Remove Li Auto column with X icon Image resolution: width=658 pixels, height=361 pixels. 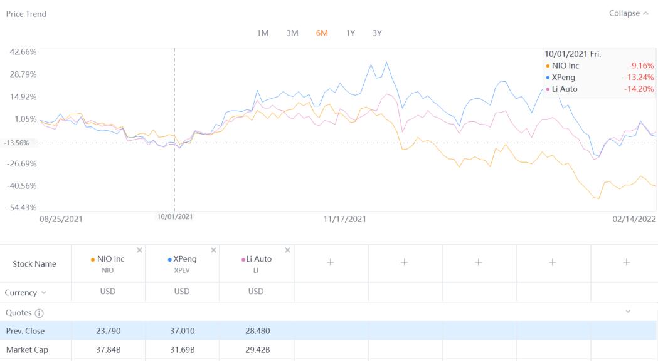click(287, 250)
